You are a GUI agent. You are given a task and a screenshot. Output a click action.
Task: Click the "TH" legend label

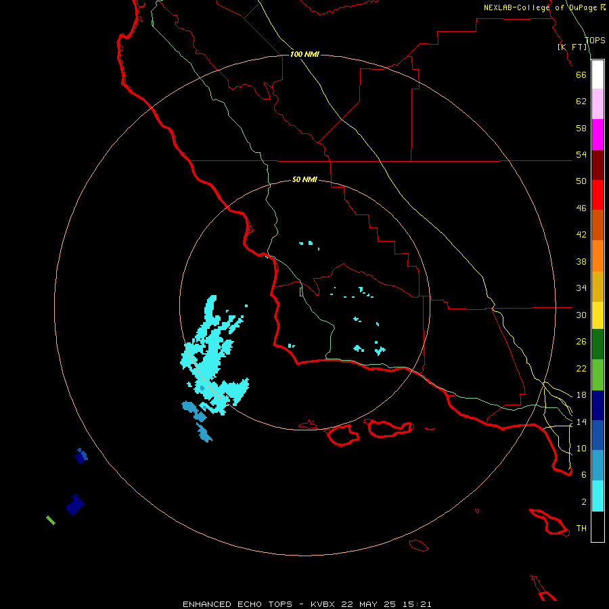tap(581, 528)
